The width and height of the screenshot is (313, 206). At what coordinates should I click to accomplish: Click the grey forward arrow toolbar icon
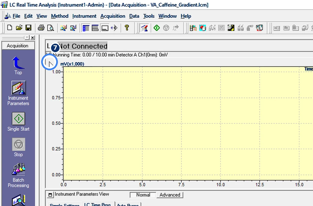pos(176,28)
